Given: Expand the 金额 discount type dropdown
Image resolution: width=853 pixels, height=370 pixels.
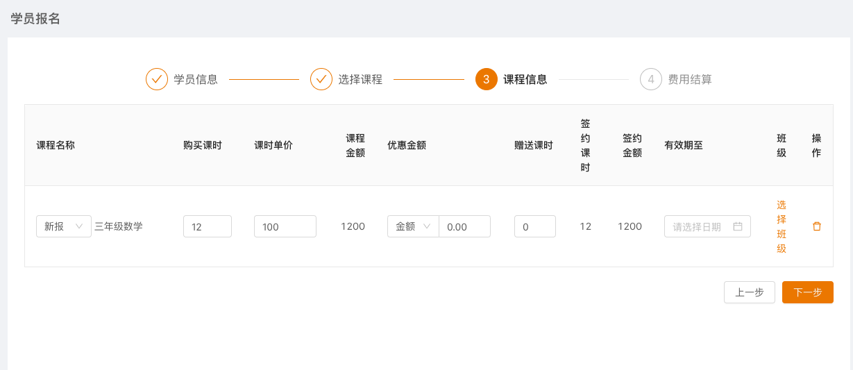Looking at the screenshot, I should 413,226.
